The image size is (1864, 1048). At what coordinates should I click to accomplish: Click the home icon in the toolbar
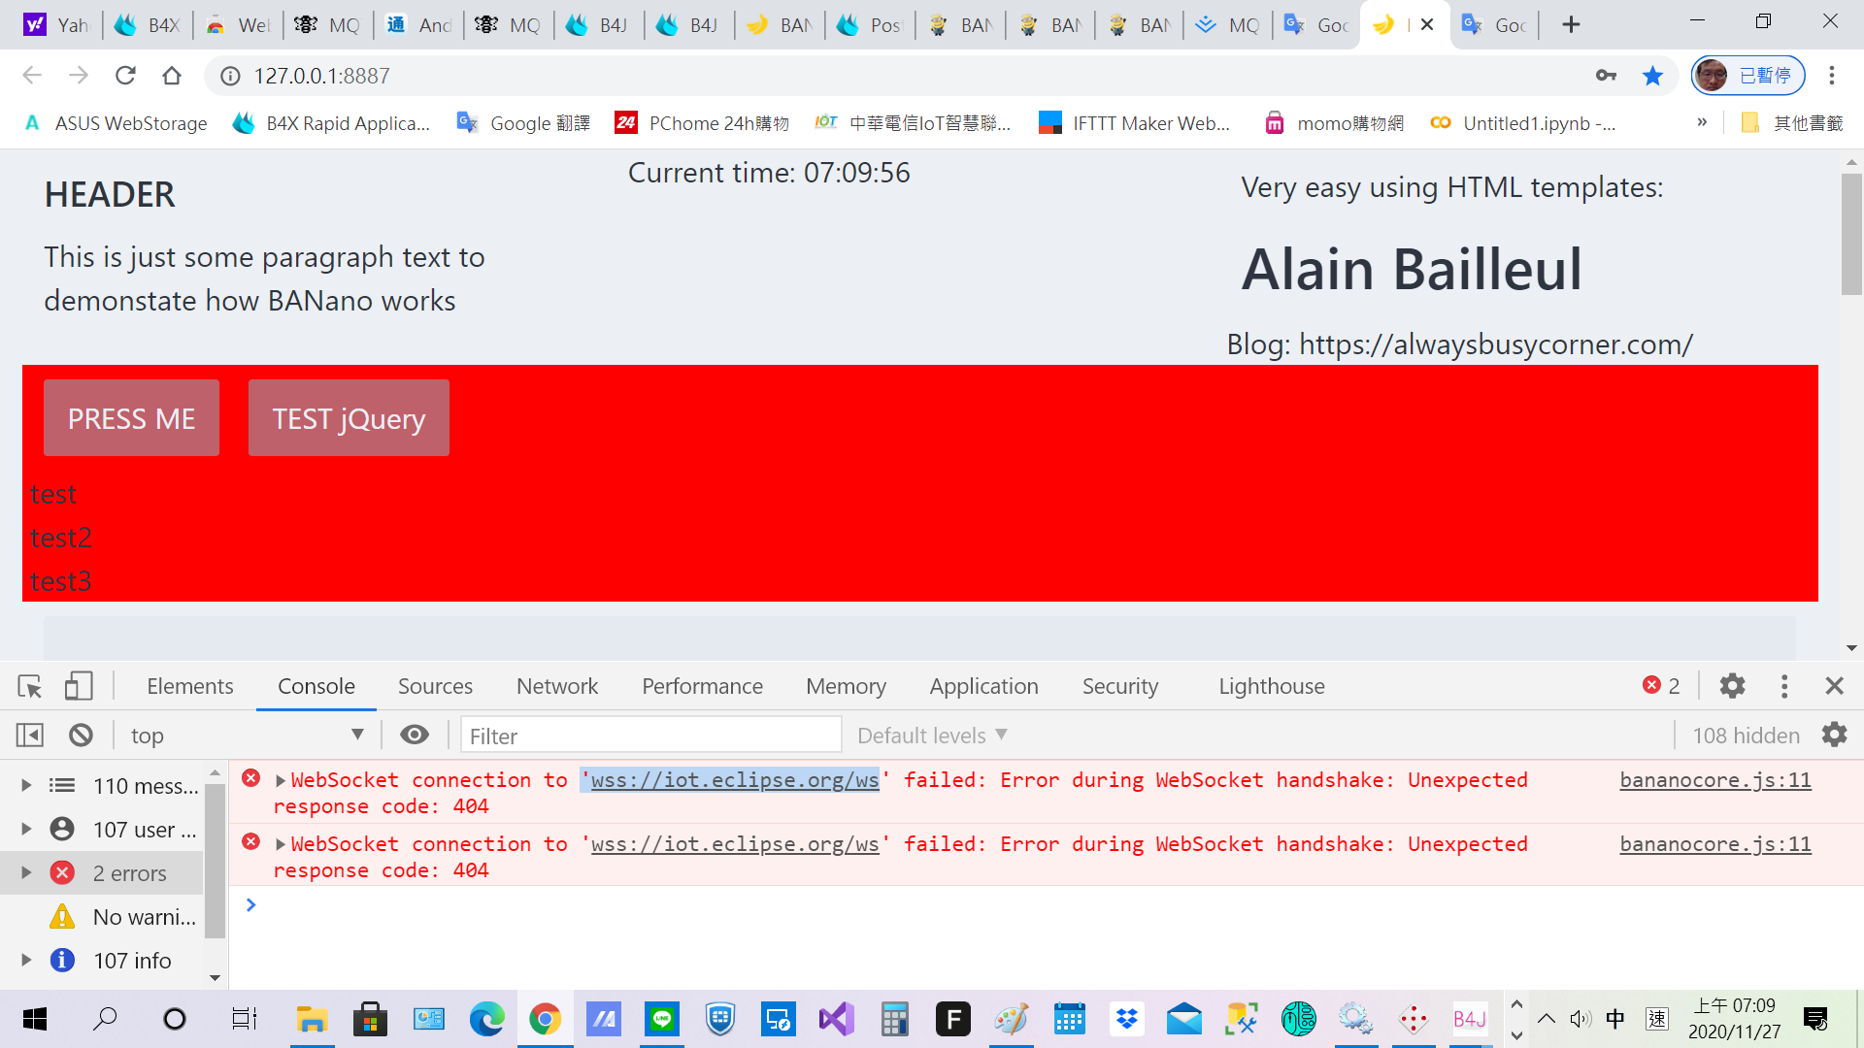coord(172,76)
